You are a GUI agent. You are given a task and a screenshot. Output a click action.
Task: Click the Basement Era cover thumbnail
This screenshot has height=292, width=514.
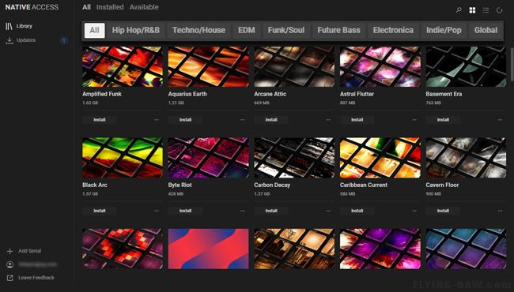(x=466, y=66)
